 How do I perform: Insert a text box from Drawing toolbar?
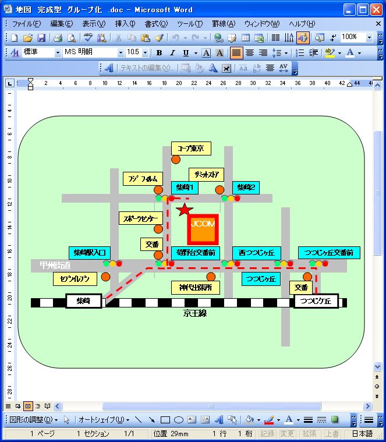(192, 420)
